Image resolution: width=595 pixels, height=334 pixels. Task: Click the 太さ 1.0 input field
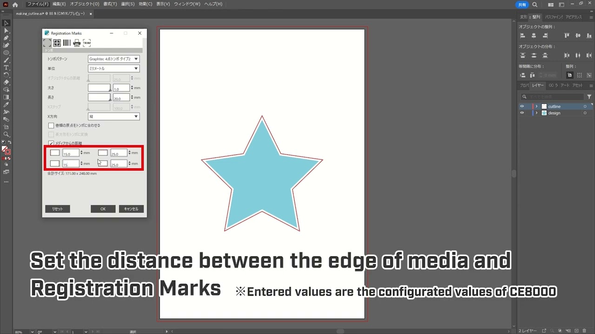[121, 88]
